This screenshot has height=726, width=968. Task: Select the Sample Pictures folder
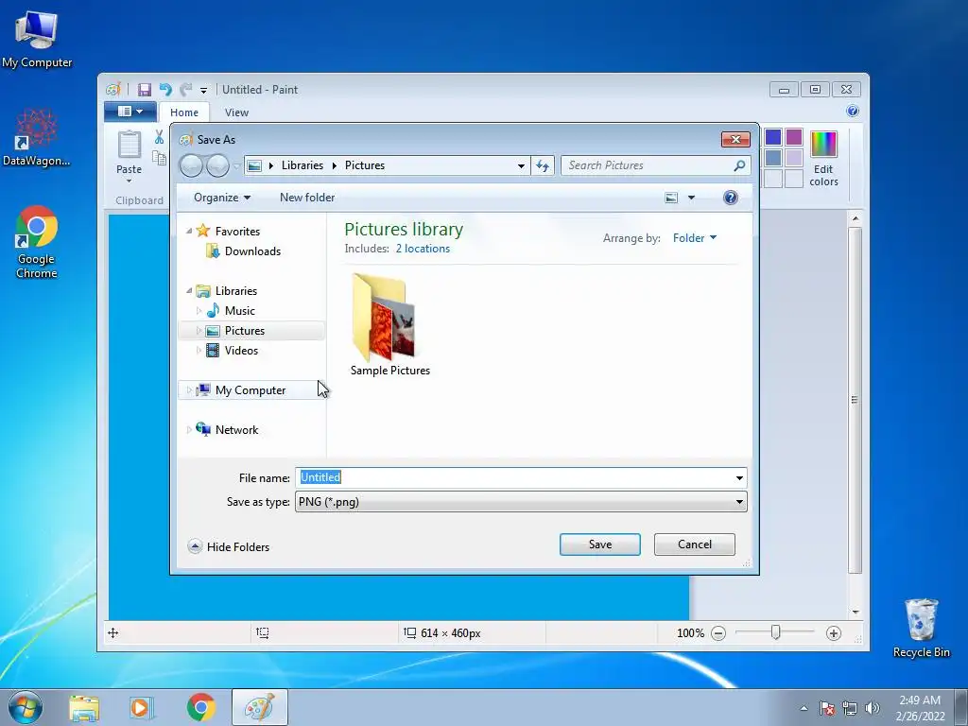[390, 325]
